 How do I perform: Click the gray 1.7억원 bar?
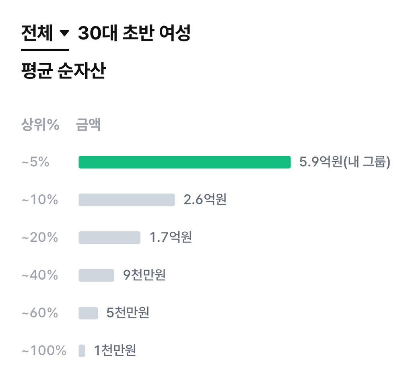tap(109, 238)
